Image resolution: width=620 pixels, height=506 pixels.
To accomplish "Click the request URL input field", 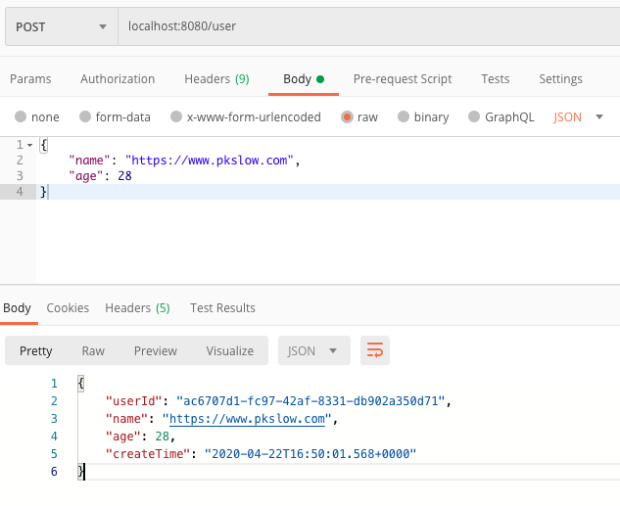I will (x=362, y=26).
